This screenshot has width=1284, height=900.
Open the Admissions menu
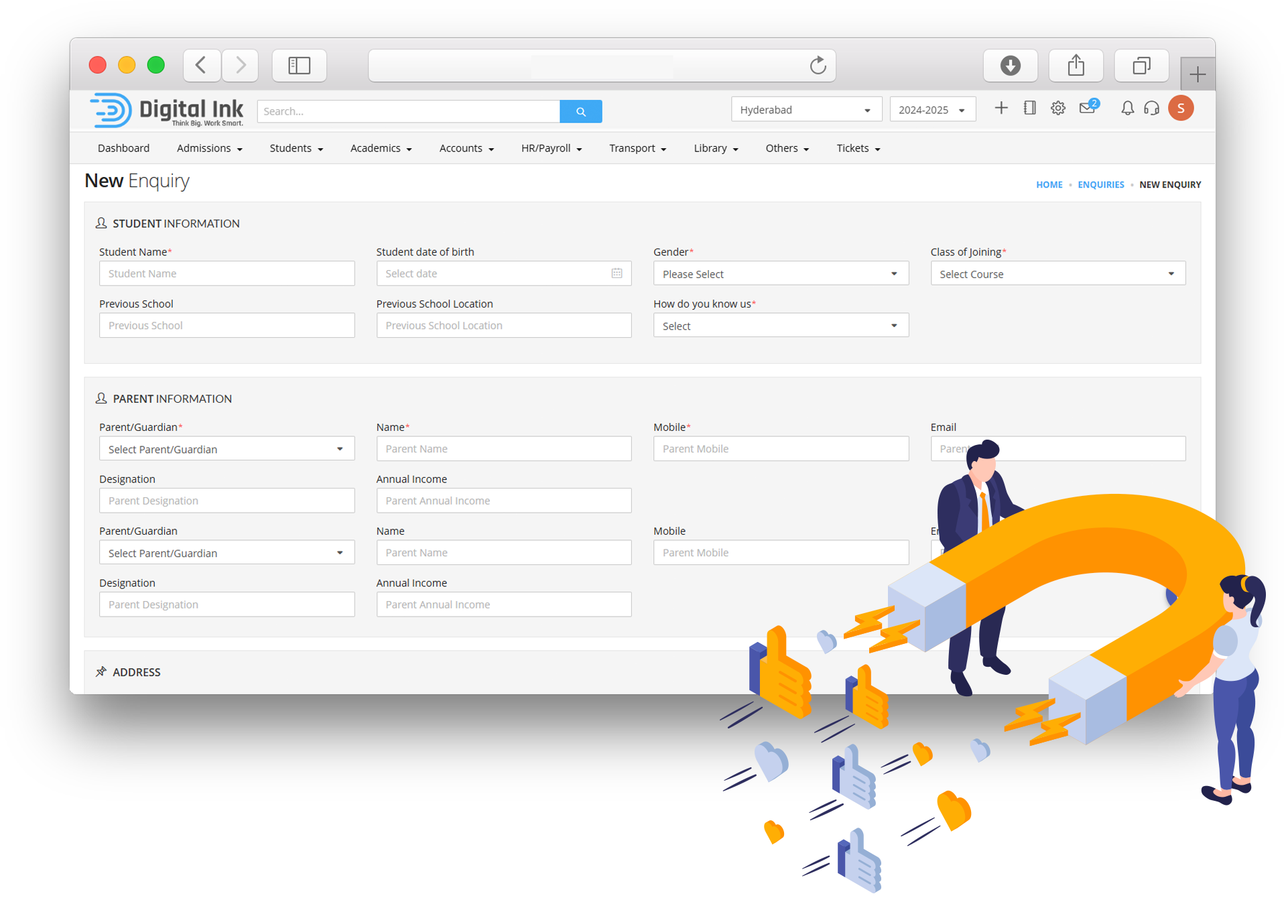coord(209,148)
